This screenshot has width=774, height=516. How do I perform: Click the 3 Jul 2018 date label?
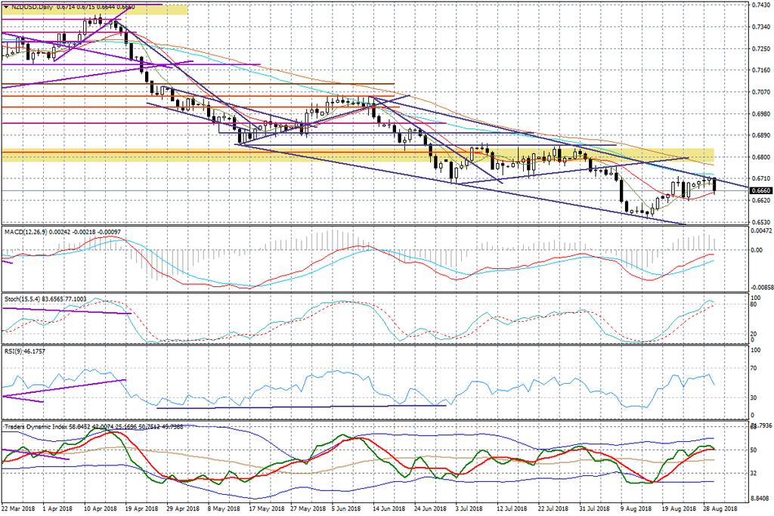click(x=469, y=508)
